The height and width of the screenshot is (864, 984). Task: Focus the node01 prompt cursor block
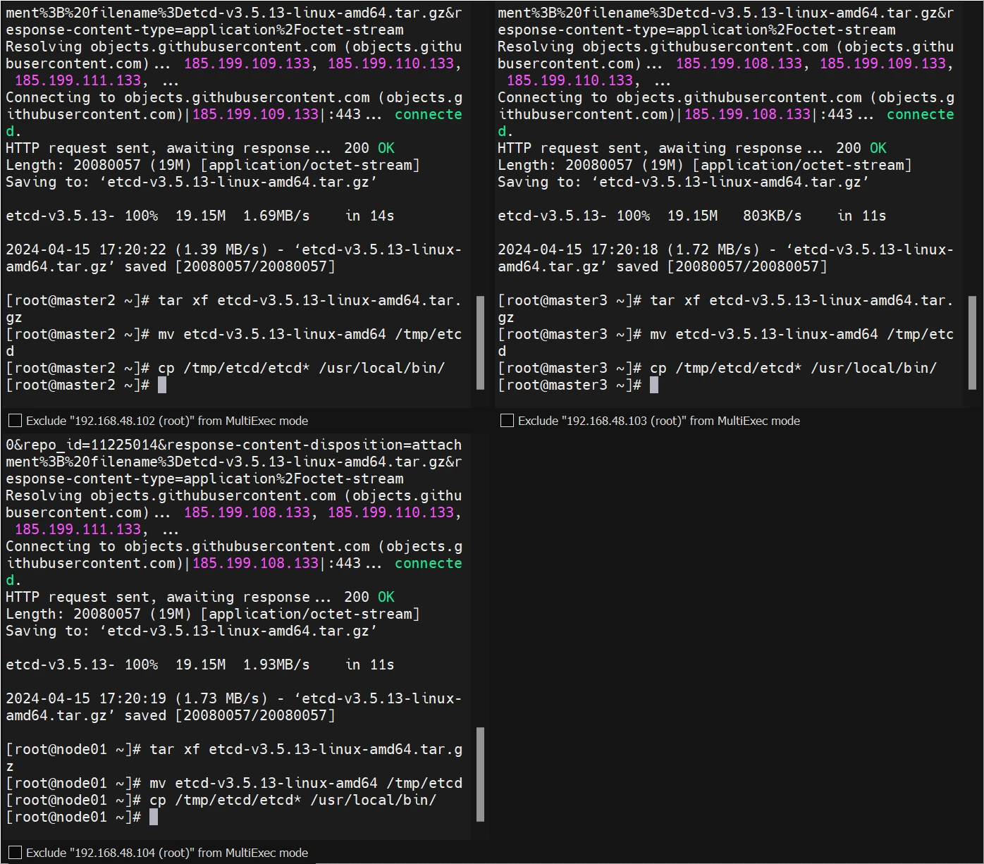[154, 817]
